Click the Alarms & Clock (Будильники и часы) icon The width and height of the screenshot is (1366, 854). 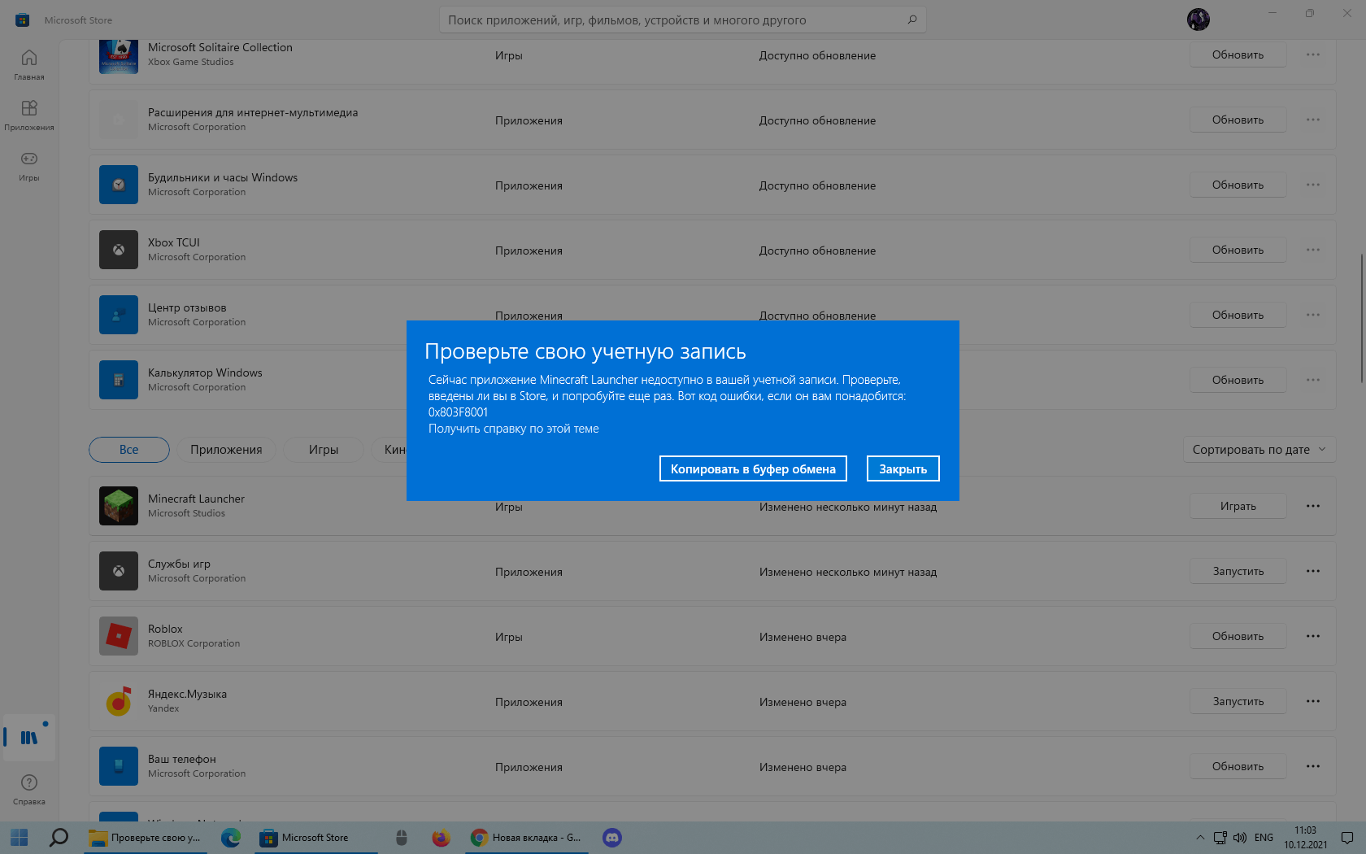point(119,185)
